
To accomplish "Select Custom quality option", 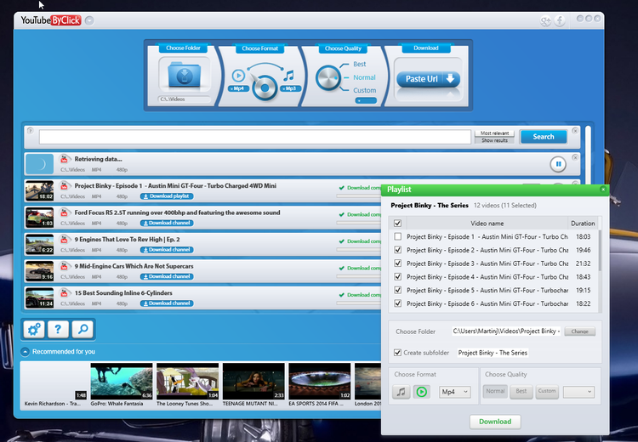I will [365, 90].
